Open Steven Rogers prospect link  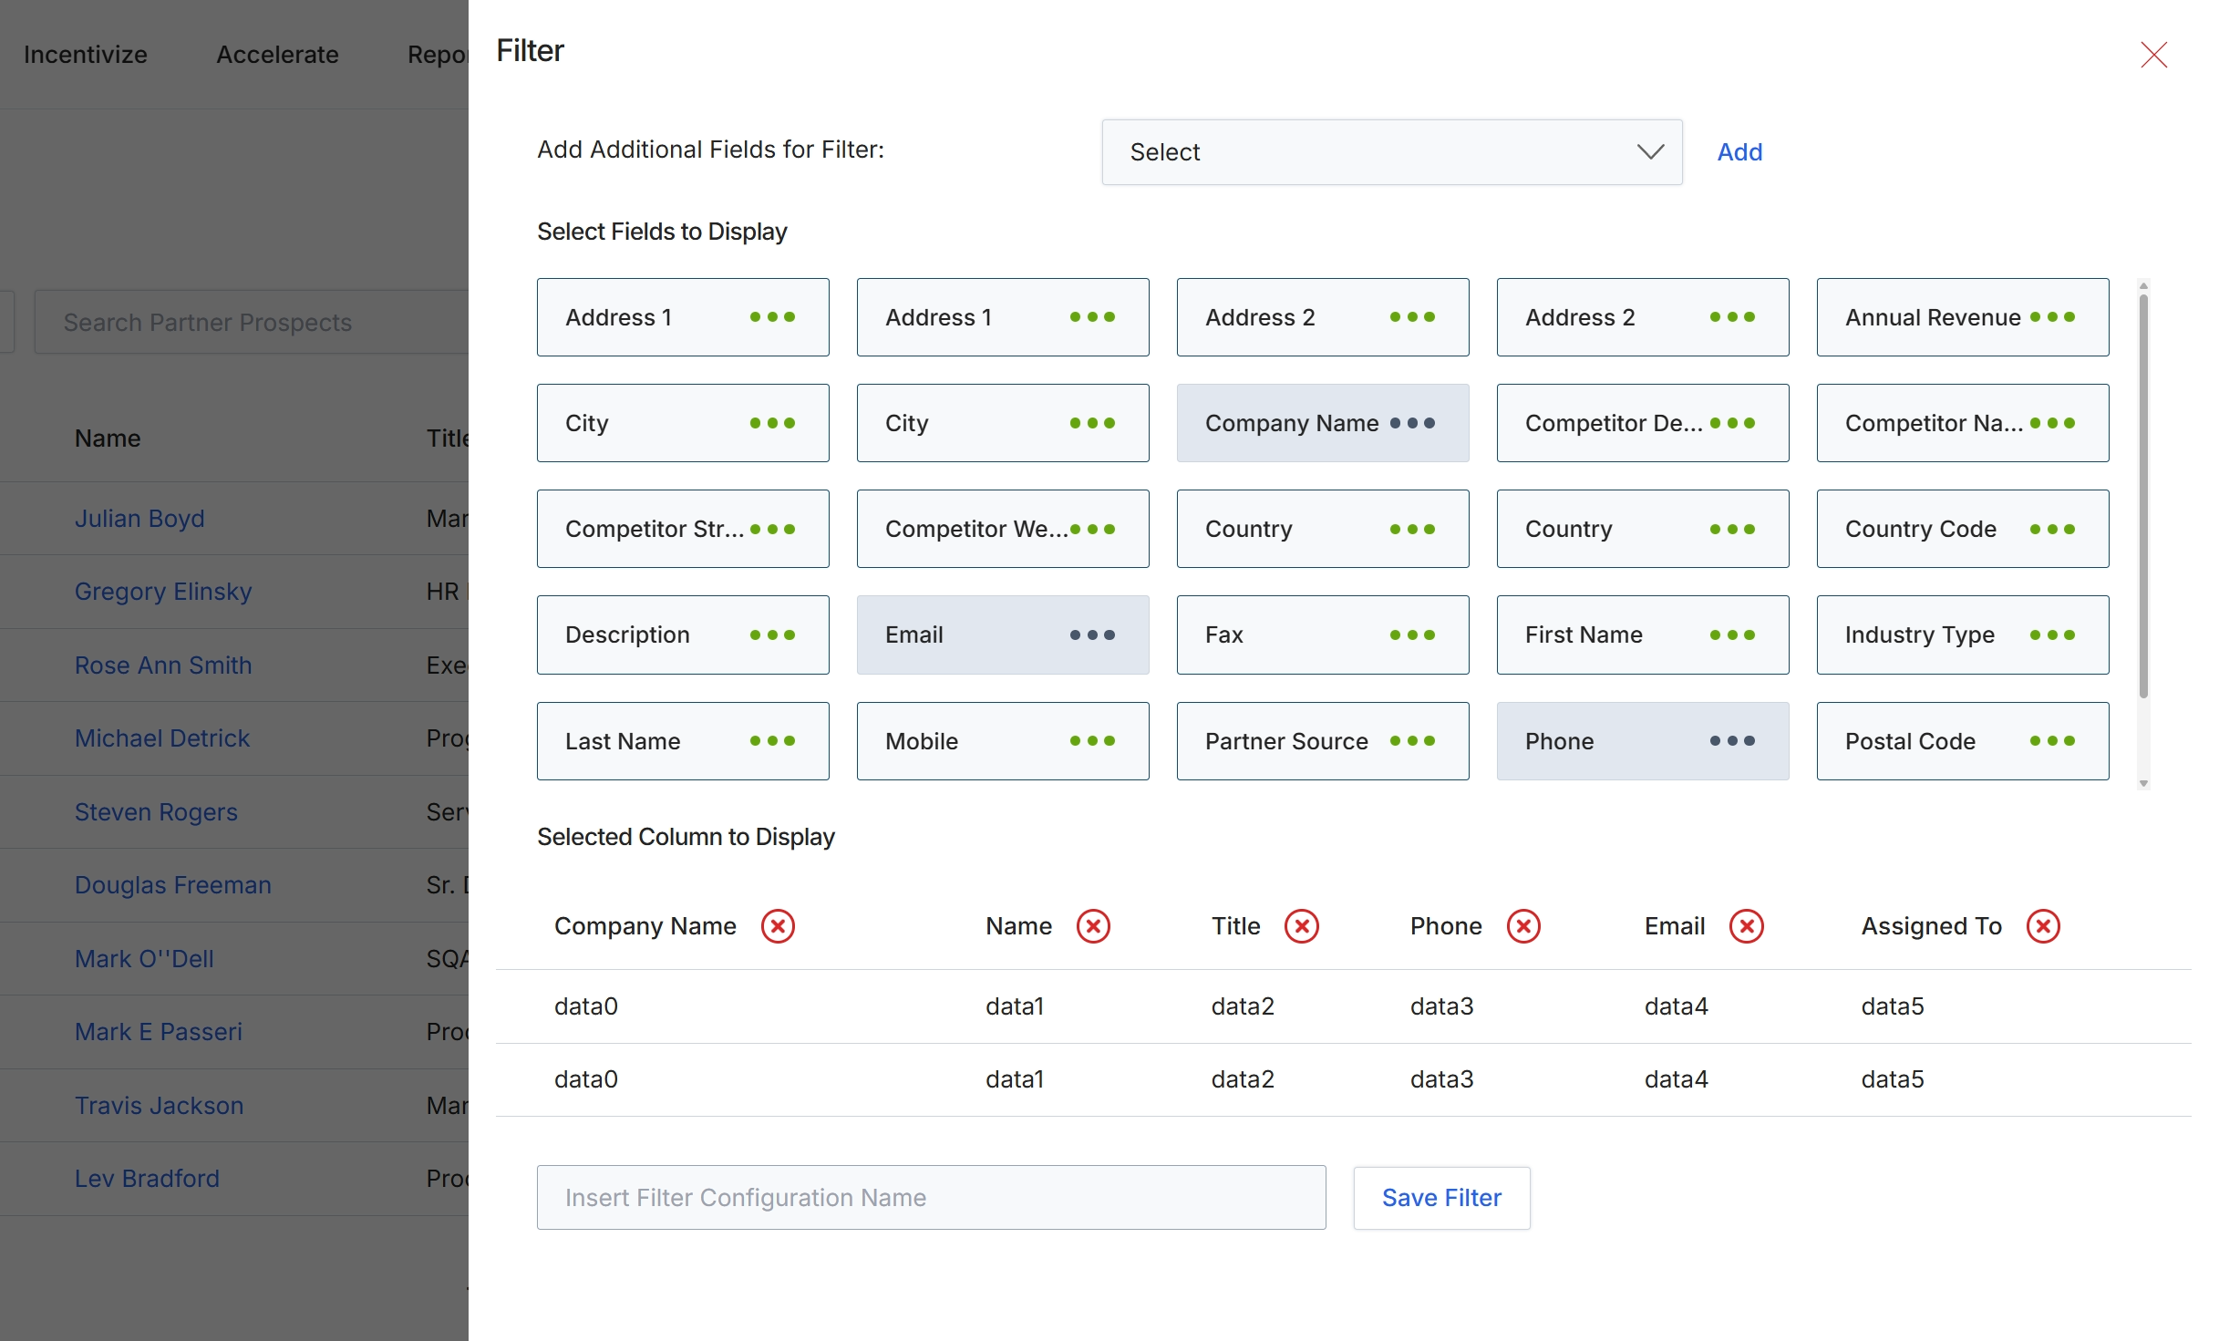click(156, 812)
